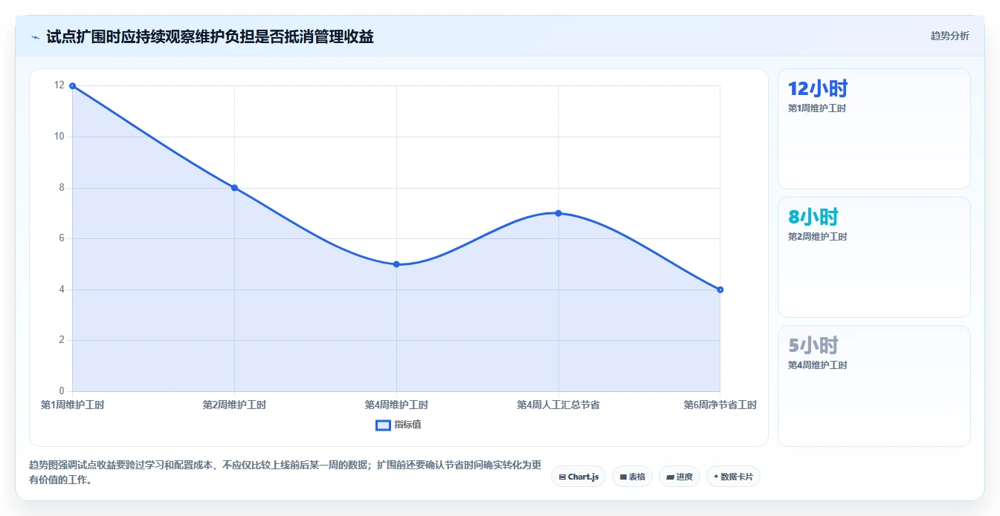
Task: Toggle the 指标值 legend item
Action: pyautogui.click(x=399, y=425)
